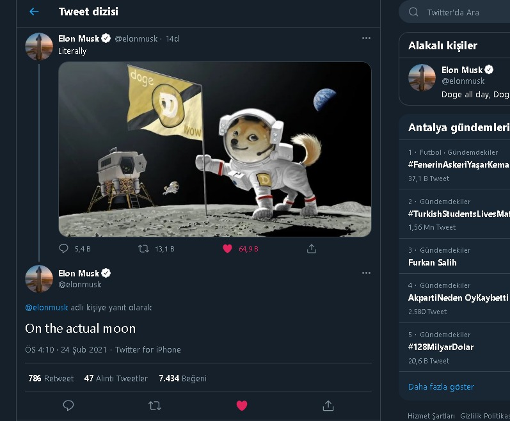
Task: Go back with the arrow icon
Action: tap(34, 12)
